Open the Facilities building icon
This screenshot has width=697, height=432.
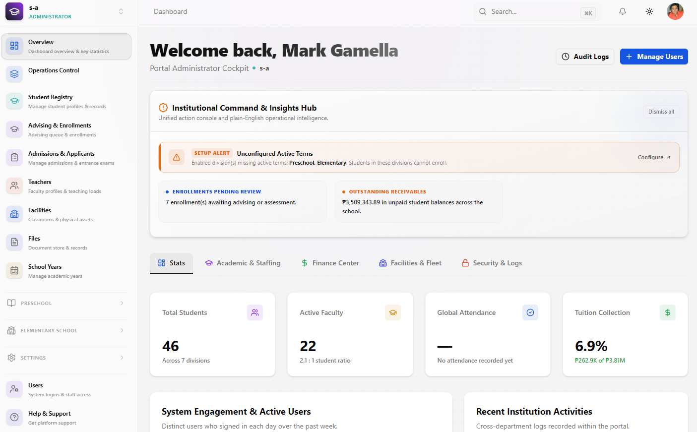[14, 214]
